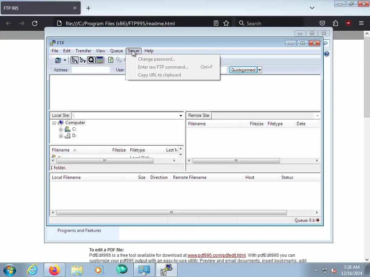Toggle Firefox reader view icon

(216, 23)
